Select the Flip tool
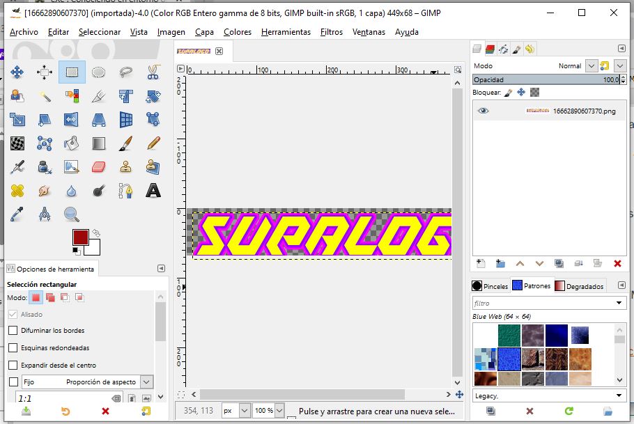This screenshot has width=634, height=424. [71, 120]
